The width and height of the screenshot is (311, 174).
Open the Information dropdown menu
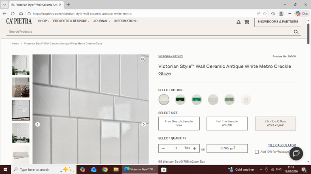(x=126, y=21)
